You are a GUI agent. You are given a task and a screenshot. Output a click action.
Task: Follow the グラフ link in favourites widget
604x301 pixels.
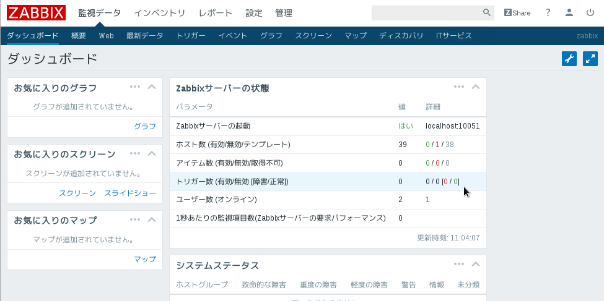[145, 126]
